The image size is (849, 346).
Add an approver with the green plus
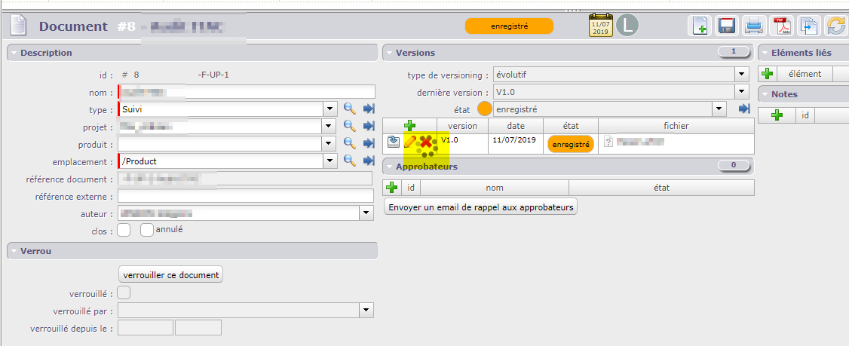[392, 188]
